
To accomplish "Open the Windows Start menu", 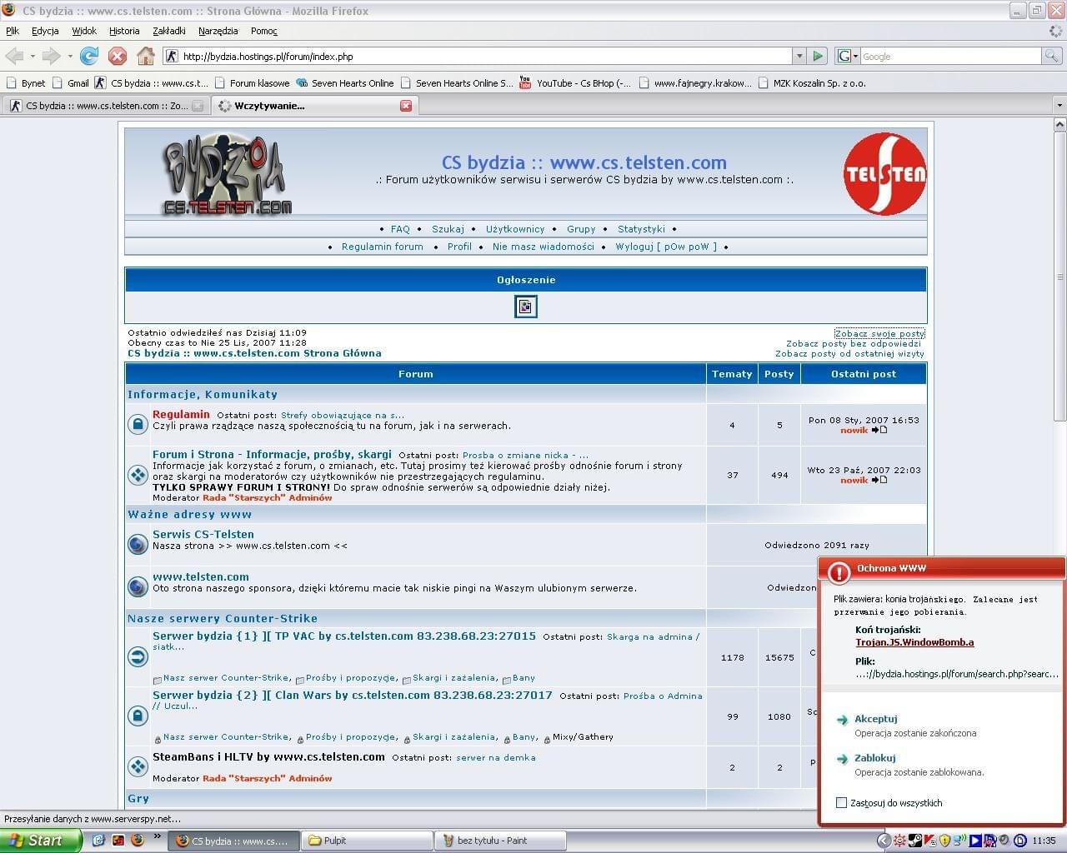I will tap(41, 841).
